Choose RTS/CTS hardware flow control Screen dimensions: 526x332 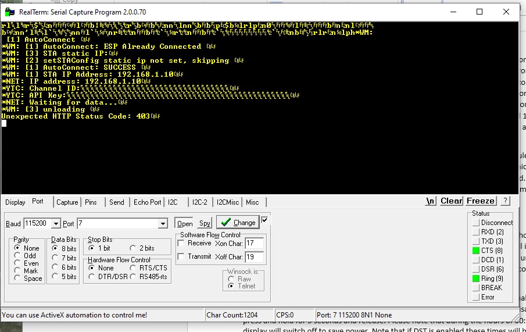(x=133, y=268)
